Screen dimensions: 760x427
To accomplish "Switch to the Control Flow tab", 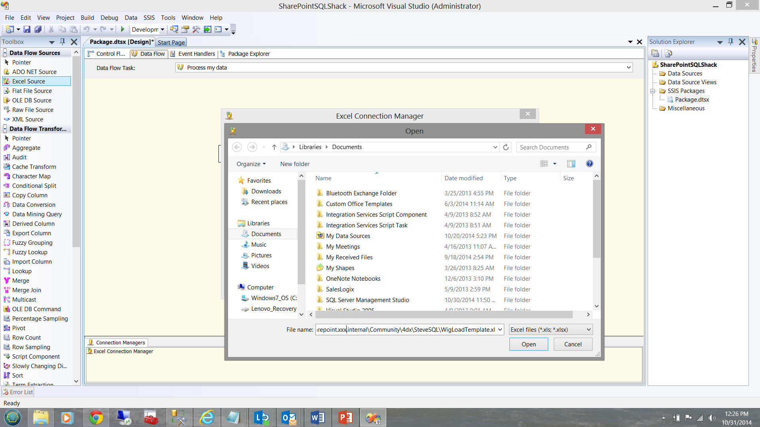I will click(x=107, y=54).
